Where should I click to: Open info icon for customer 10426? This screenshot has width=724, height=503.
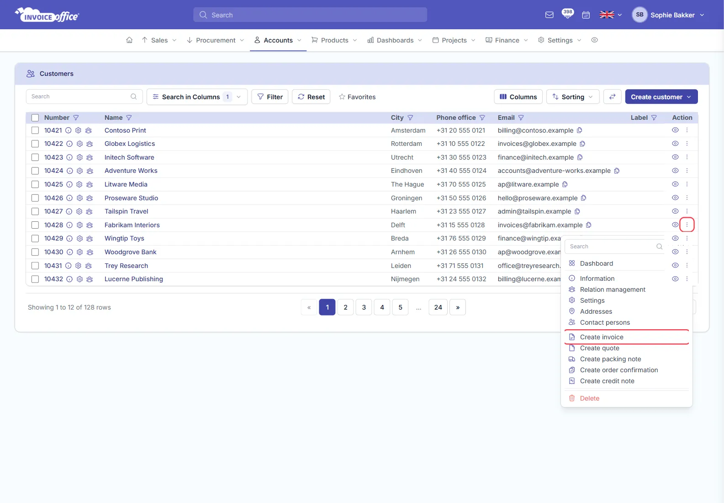[69, 198]
